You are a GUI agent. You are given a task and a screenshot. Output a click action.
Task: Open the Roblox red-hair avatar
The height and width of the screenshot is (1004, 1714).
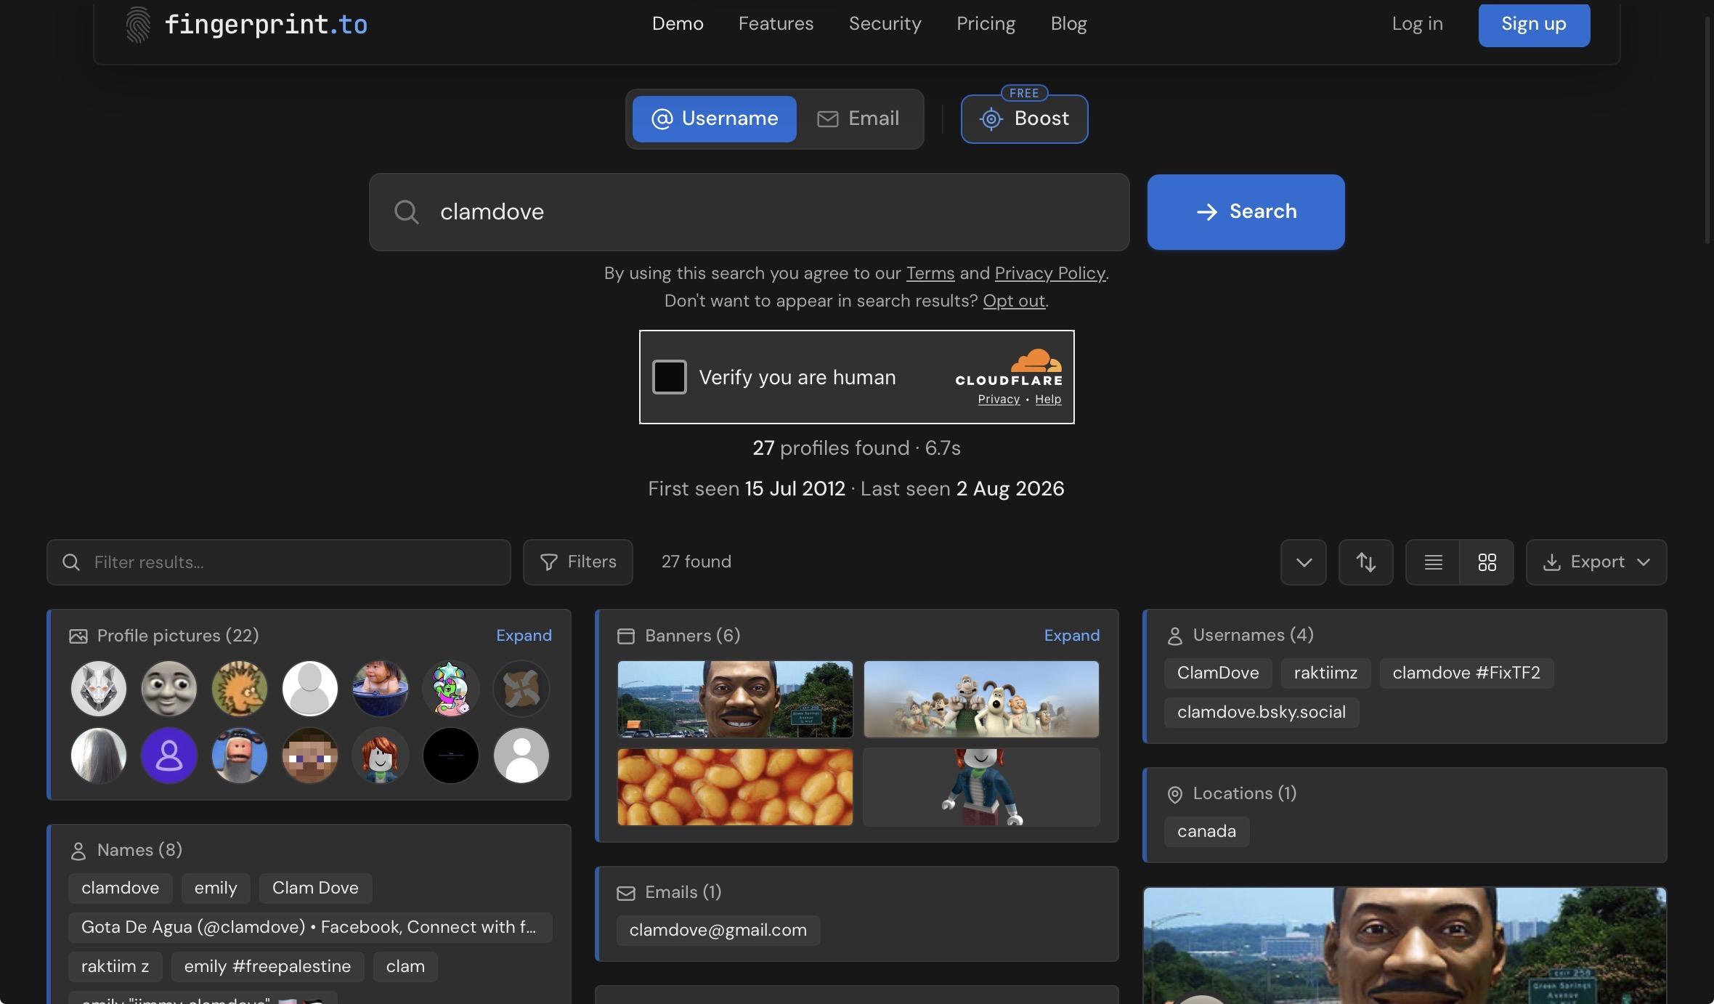pos(381,756)
